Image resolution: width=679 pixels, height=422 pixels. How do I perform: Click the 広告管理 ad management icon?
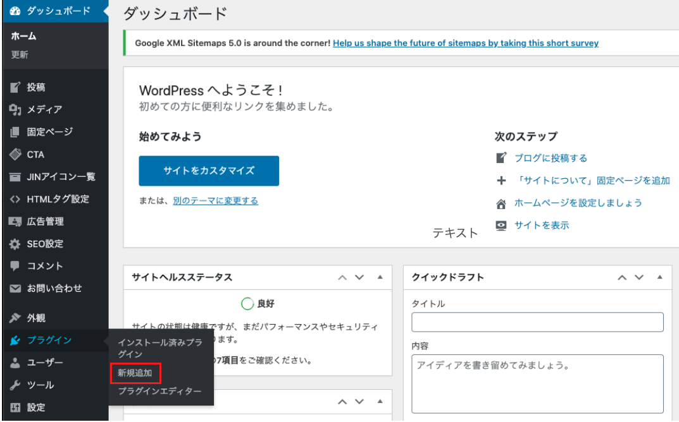coord(15,222)
